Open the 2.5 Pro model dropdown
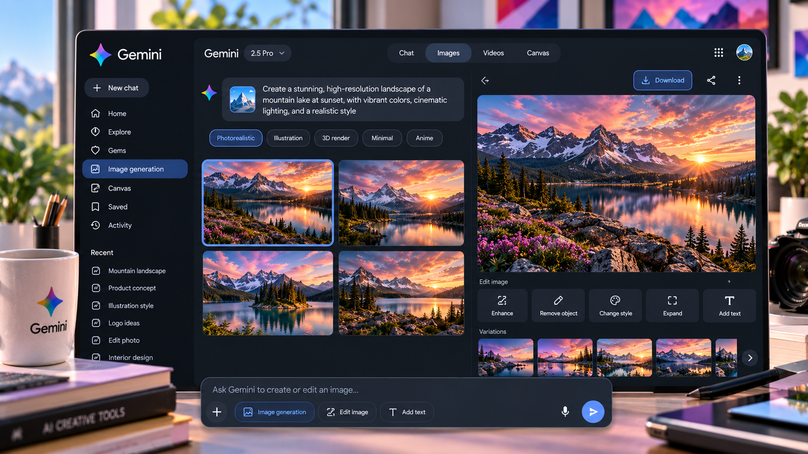 tap(267, 53)
